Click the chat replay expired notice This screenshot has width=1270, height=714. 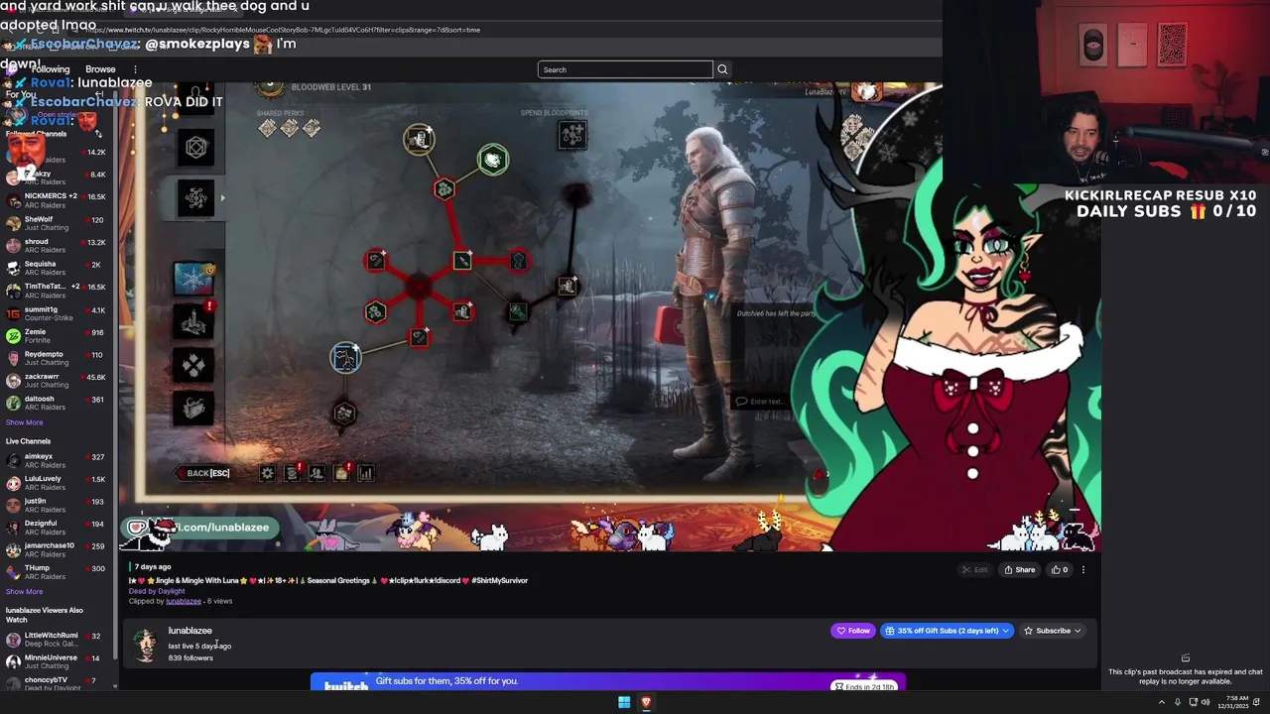(x=1185, y=676)
